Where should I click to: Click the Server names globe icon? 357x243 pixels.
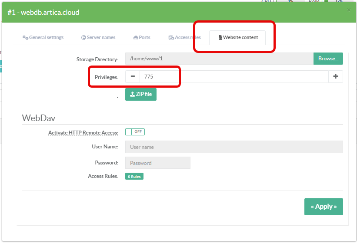pyautogui.click(x=83, y=37)
